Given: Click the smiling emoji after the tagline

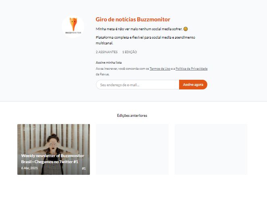Looking at the screenshot, I should pos(186,29).
